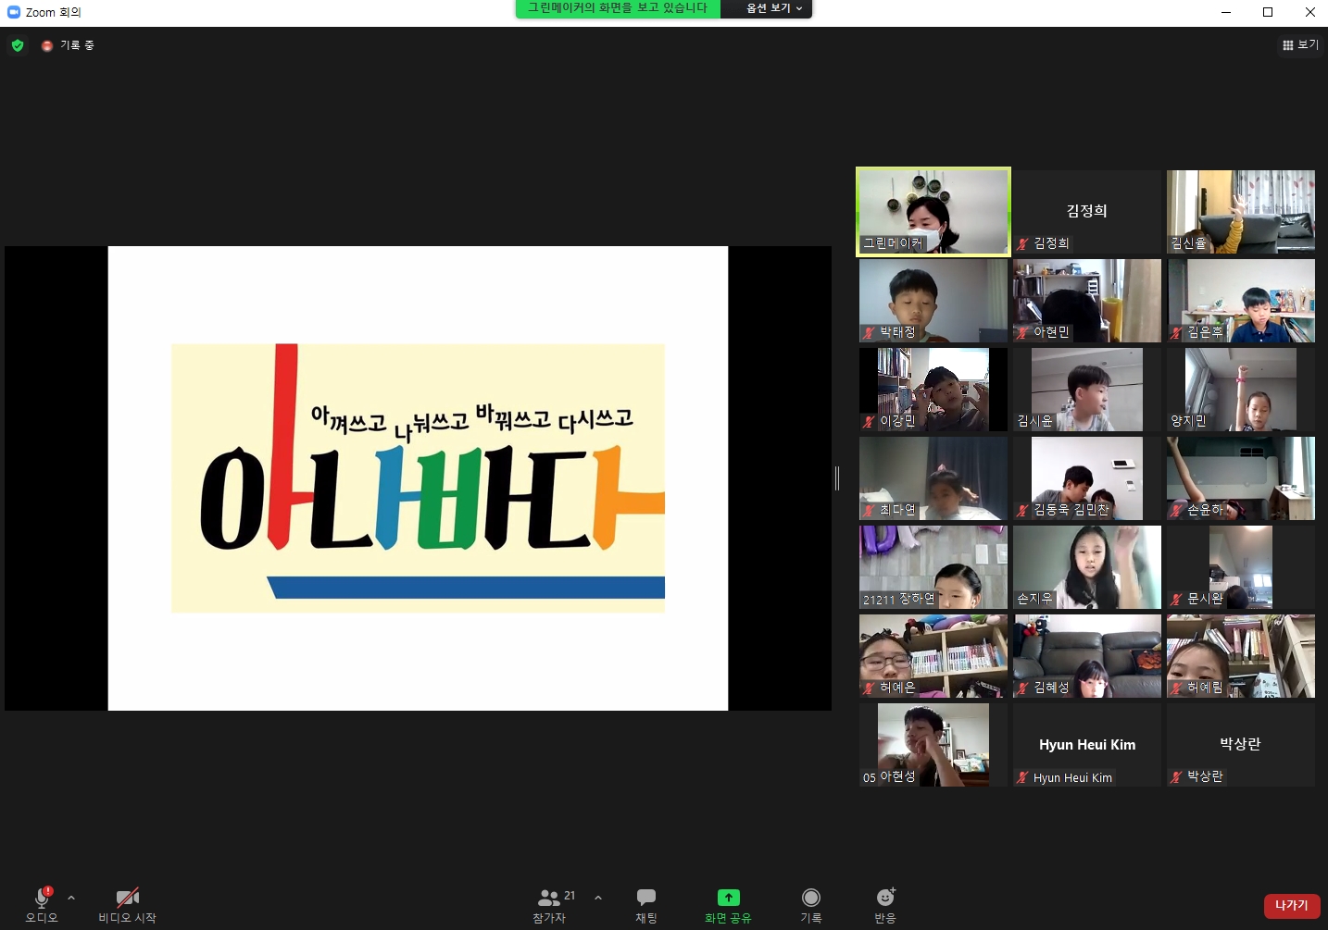Select the 이강민 video thumbnail
Screen dimensions: 1328x930
click(x=933, y=390)
